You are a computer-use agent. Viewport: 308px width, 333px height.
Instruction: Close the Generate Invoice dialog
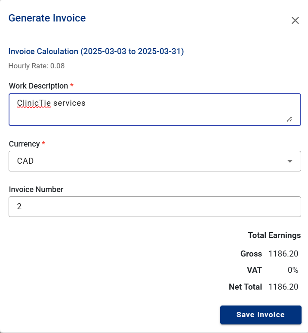tap(295, 21)
